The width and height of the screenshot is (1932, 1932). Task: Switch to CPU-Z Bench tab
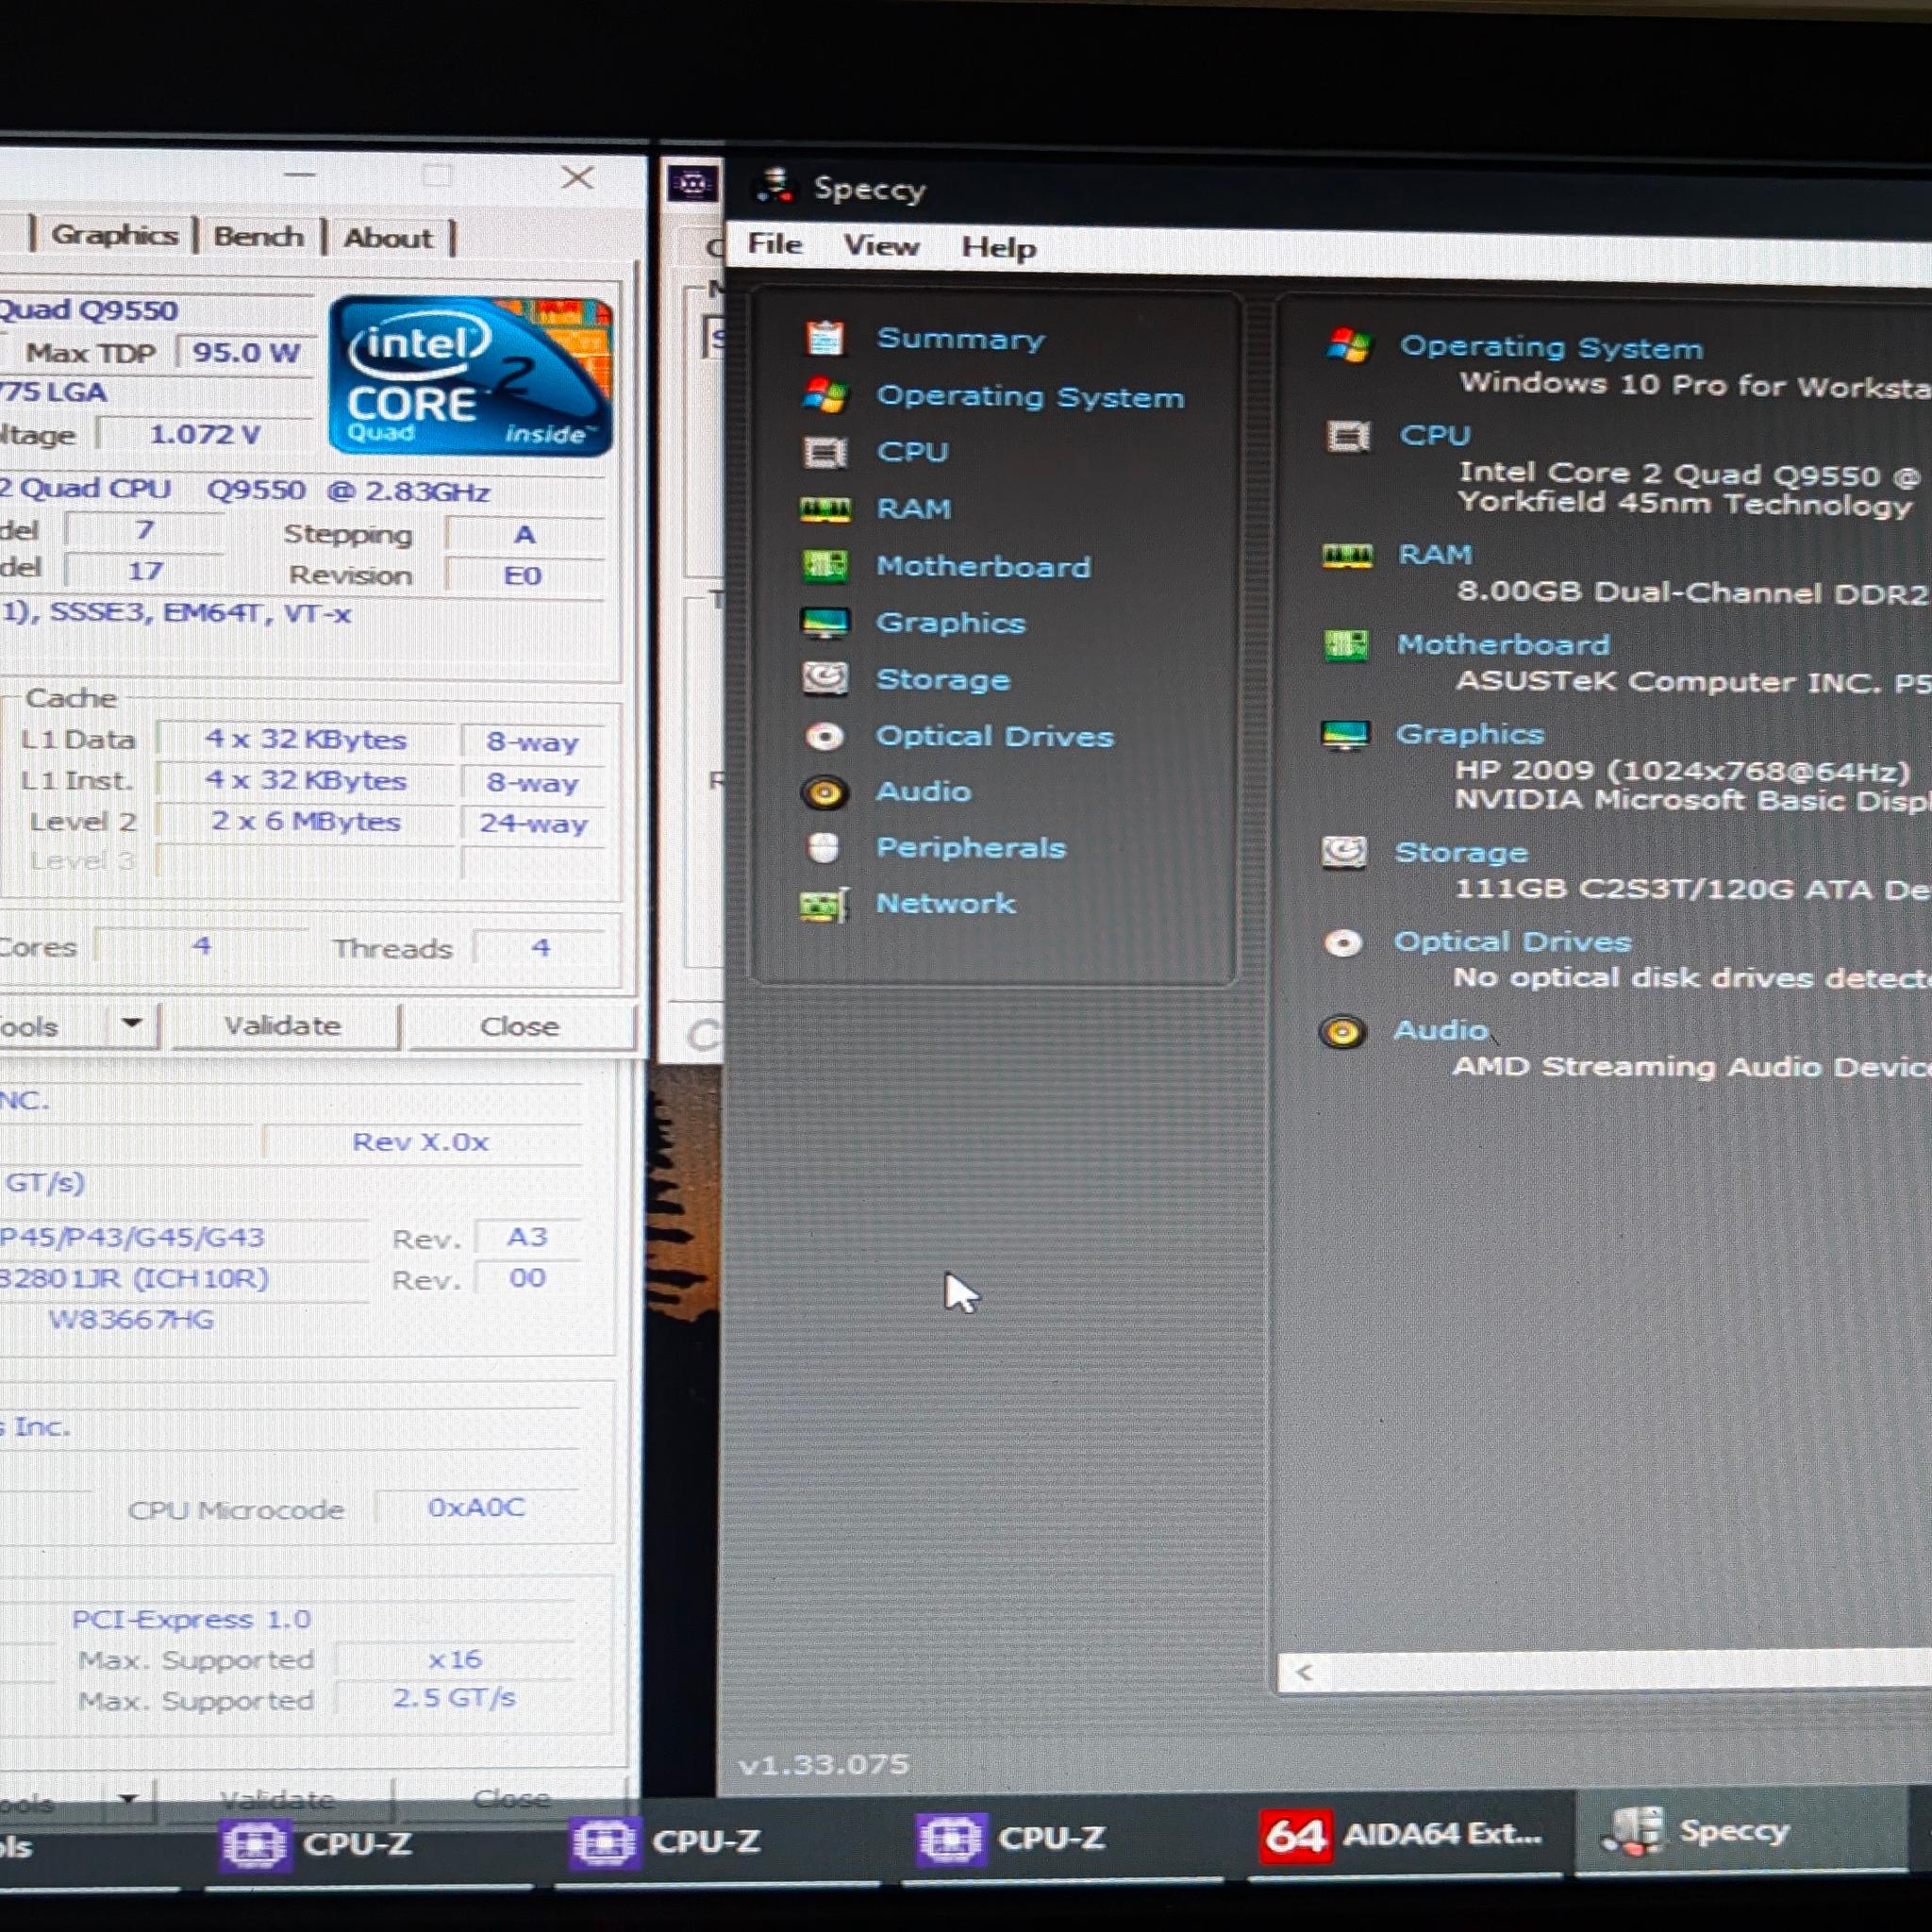(x=258, y=237)
